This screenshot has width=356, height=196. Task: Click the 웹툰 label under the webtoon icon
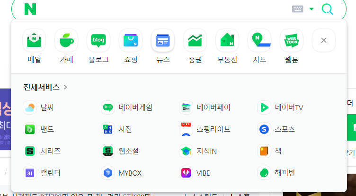pos(292,60)
